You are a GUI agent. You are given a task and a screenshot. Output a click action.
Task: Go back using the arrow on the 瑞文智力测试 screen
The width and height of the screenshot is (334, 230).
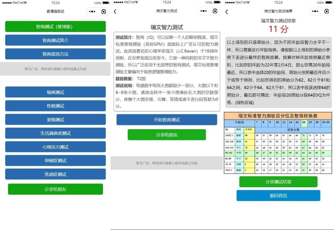115,11
